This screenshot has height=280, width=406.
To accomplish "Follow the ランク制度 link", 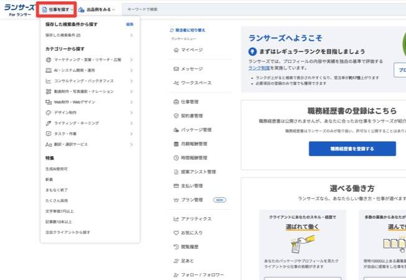I will 259,68.
